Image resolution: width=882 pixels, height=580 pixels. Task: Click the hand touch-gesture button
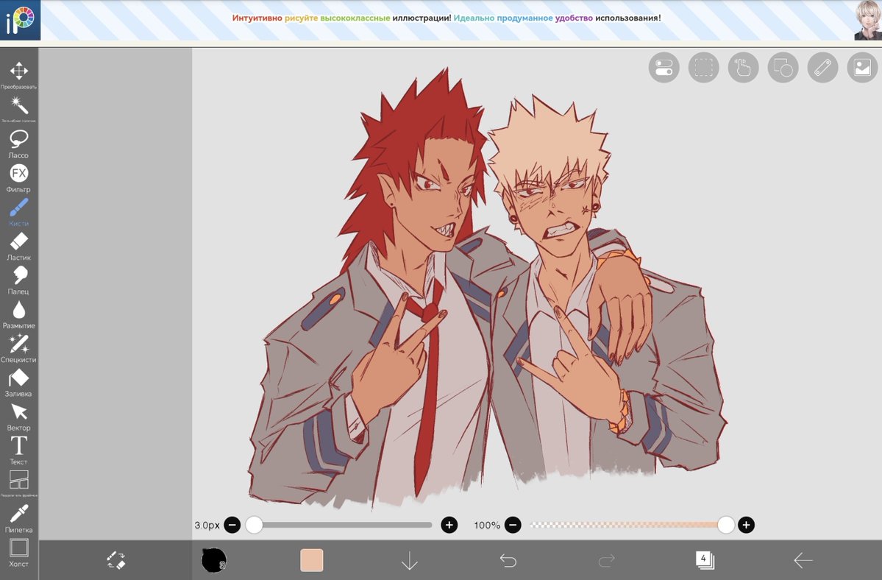tap(743, 68)
